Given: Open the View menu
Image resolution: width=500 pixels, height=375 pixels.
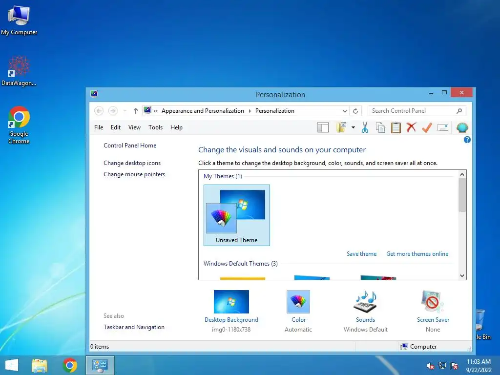Looking at the screenshot, I should (x=134, y=127).
